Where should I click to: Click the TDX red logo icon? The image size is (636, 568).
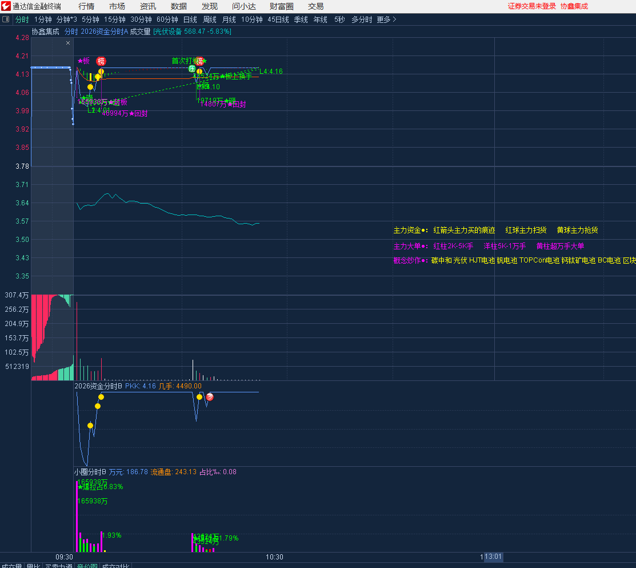(6, 6)
